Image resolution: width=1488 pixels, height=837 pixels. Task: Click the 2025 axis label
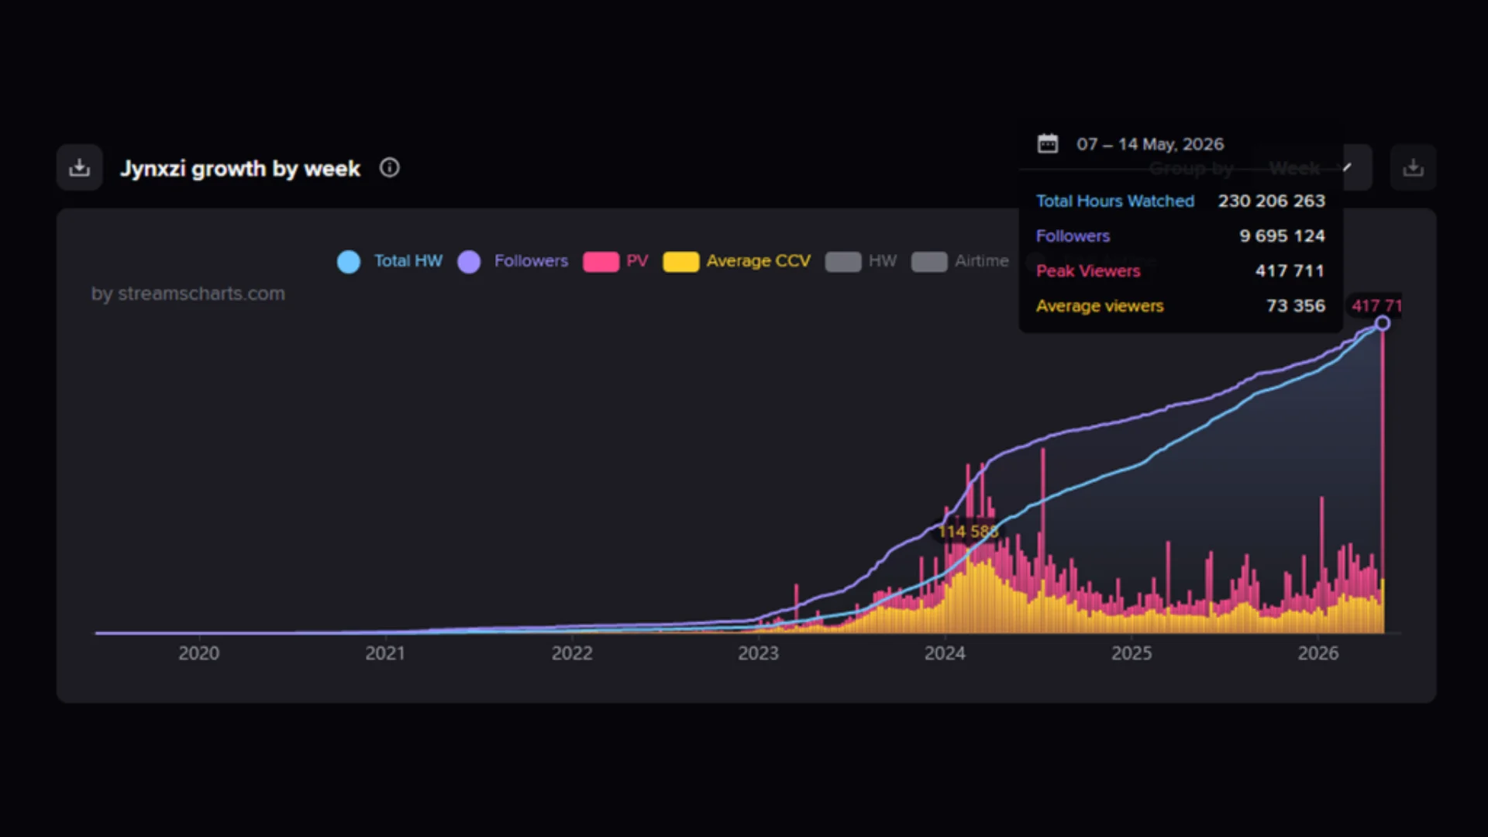1131,653
